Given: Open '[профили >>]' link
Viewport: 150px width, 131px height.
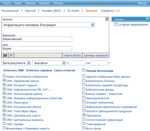Looking at the screenshot, I should (110, 11).
